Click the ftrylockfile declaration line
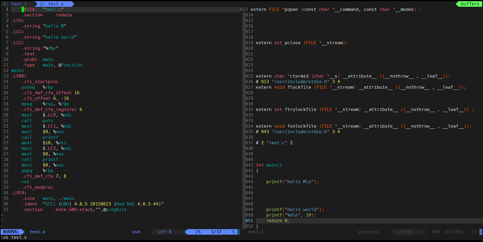The image size is (483, 242). pyautogui.click(x=365, y=109)
